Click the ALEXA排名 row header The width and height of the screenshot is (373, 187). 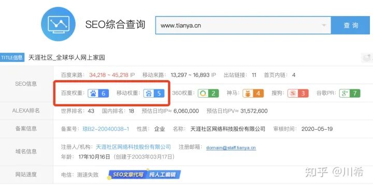pyautogui.click(x=26, y=111)
